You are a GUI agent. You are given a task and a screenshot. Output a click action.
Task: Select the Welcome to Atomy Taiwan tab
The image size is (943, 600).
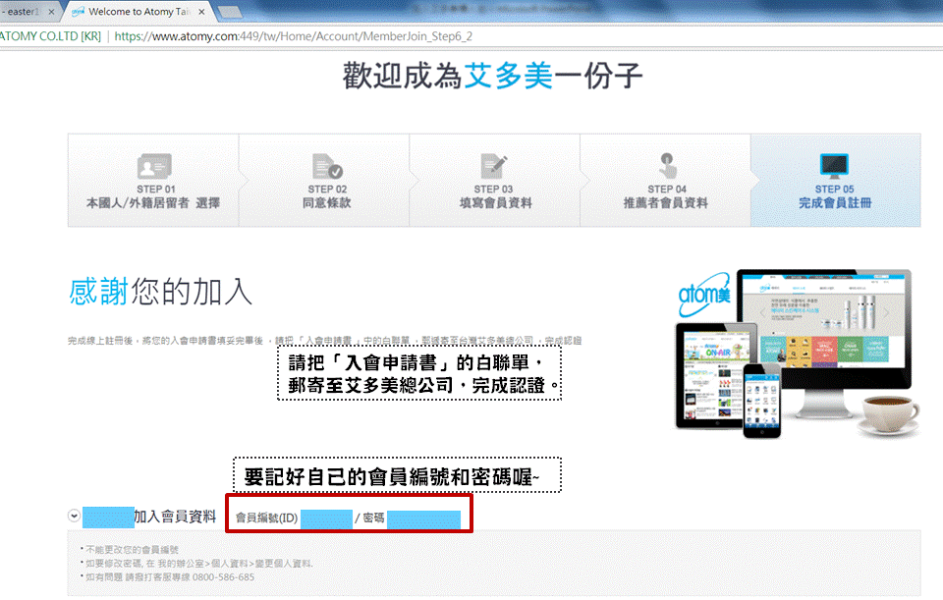139,12
